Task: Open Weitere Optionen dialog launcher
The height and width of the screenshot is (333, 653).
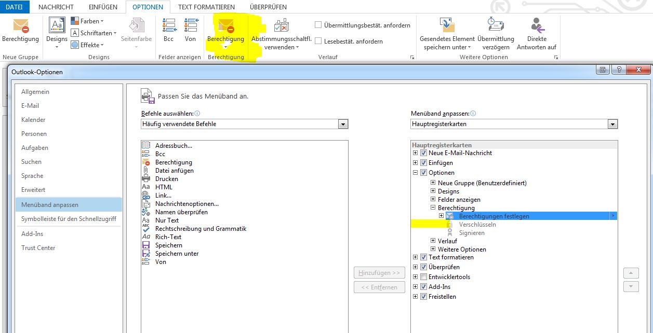Action: [x=556, y=57]
